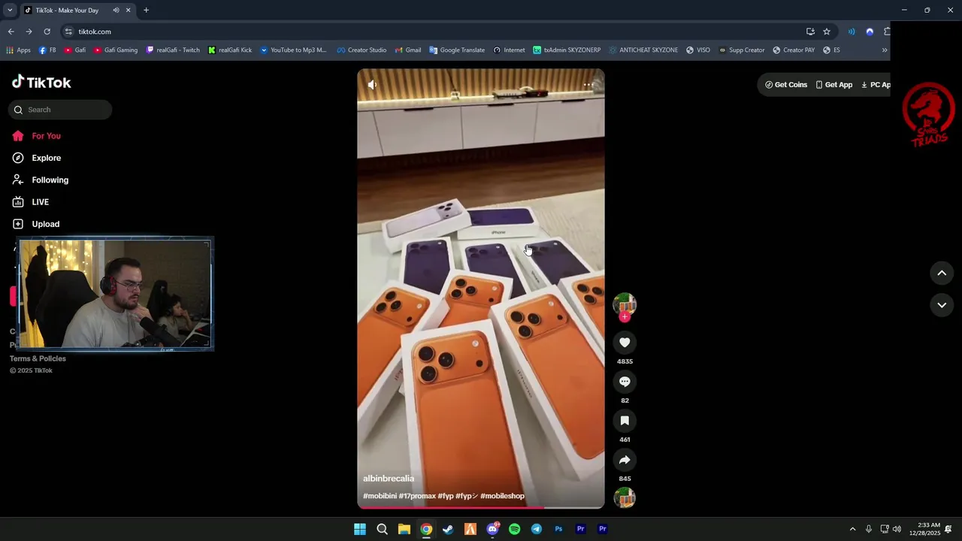Viewport: 962px width, 541px height.
Task: Click the tiktok.com address bar
Action: (x=436, y=32)
